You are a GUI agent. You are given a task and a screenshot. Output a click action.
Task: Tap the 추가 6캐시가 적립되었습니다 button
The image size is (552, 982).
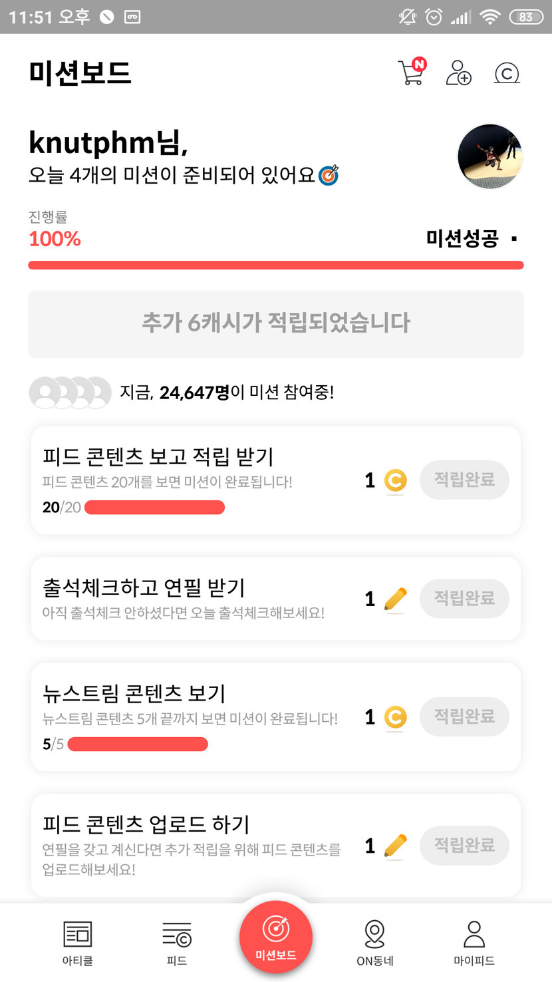click(x=276, y=324)
